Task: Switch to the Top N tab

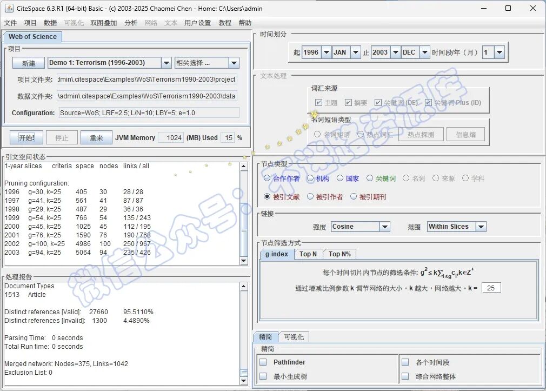Action: tap(308, 254)
